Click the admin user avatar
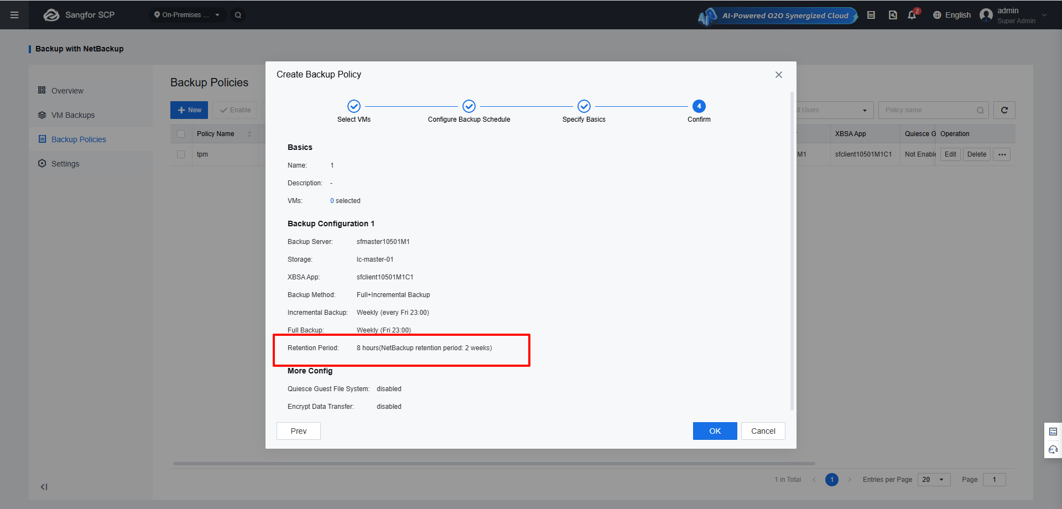This screenshot has height=509, width=1062. (x=986, y=15)
